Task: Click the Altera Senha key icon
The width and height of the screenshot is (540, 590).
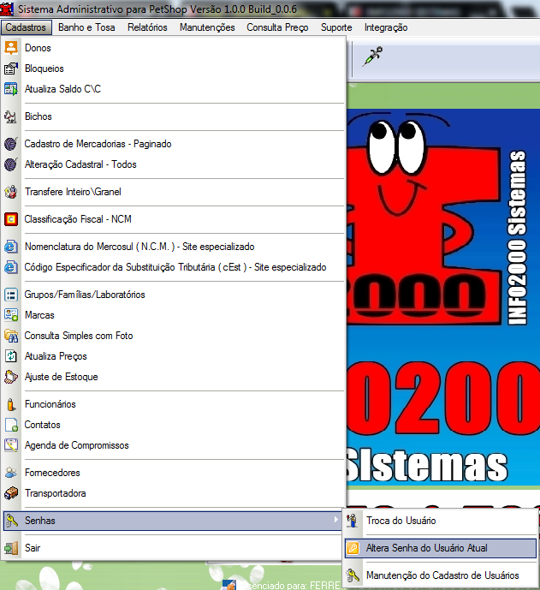Action: 353,548
